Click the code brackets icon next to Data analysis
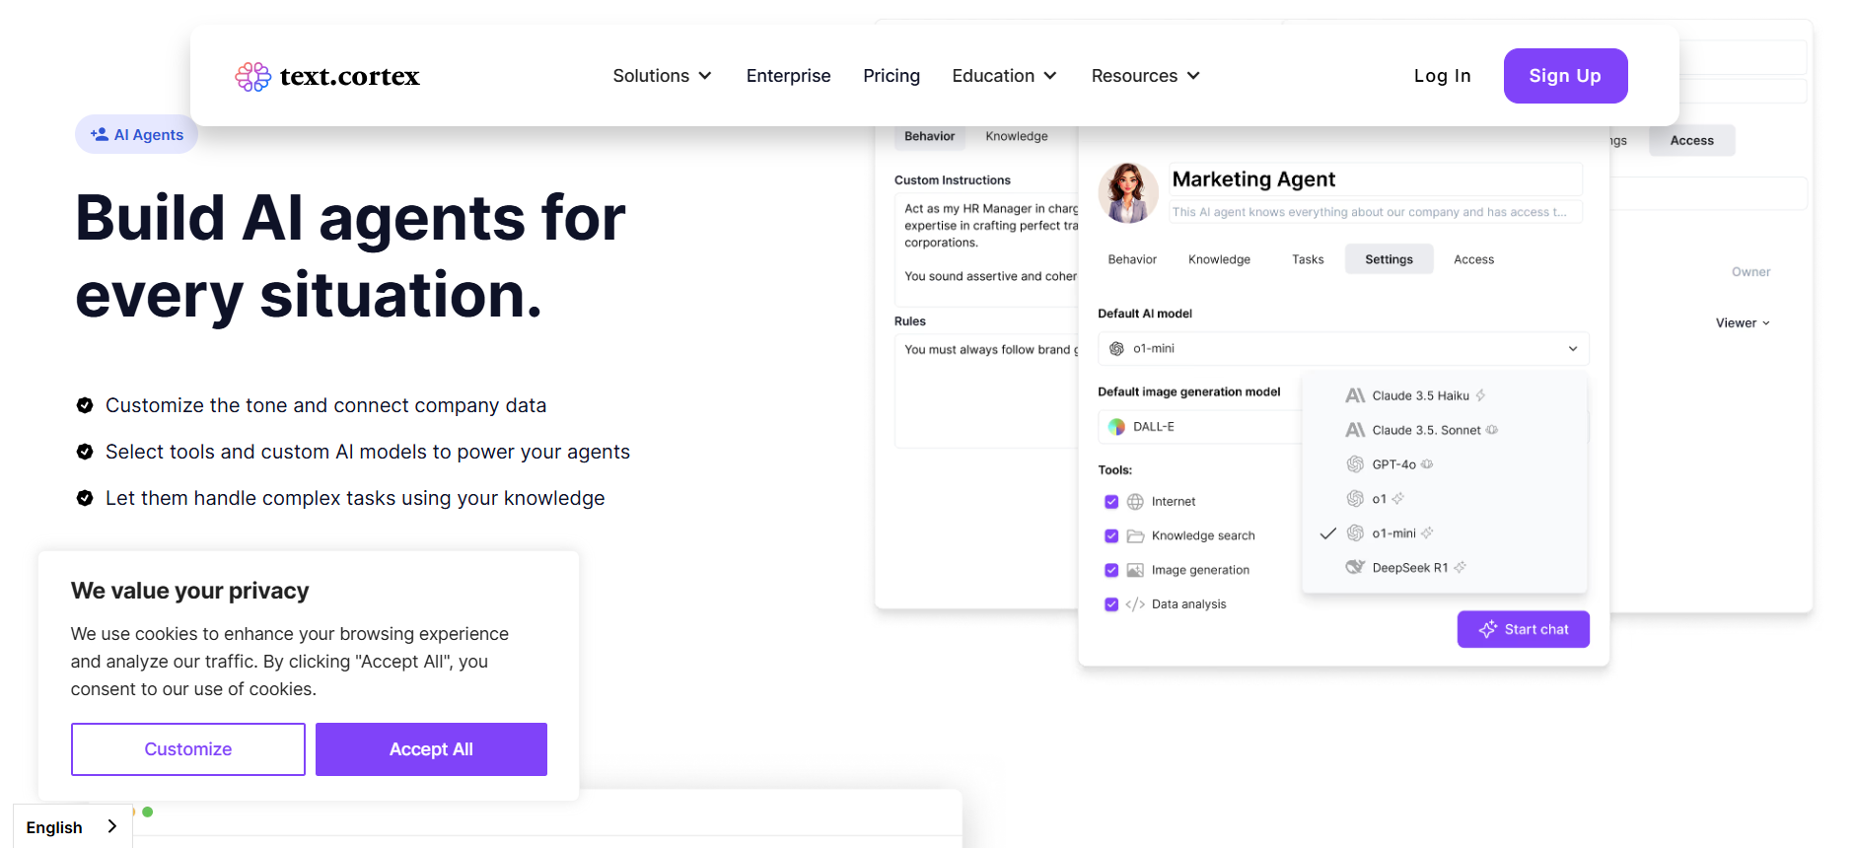The image size is (1855, 848). [1135, 604]
